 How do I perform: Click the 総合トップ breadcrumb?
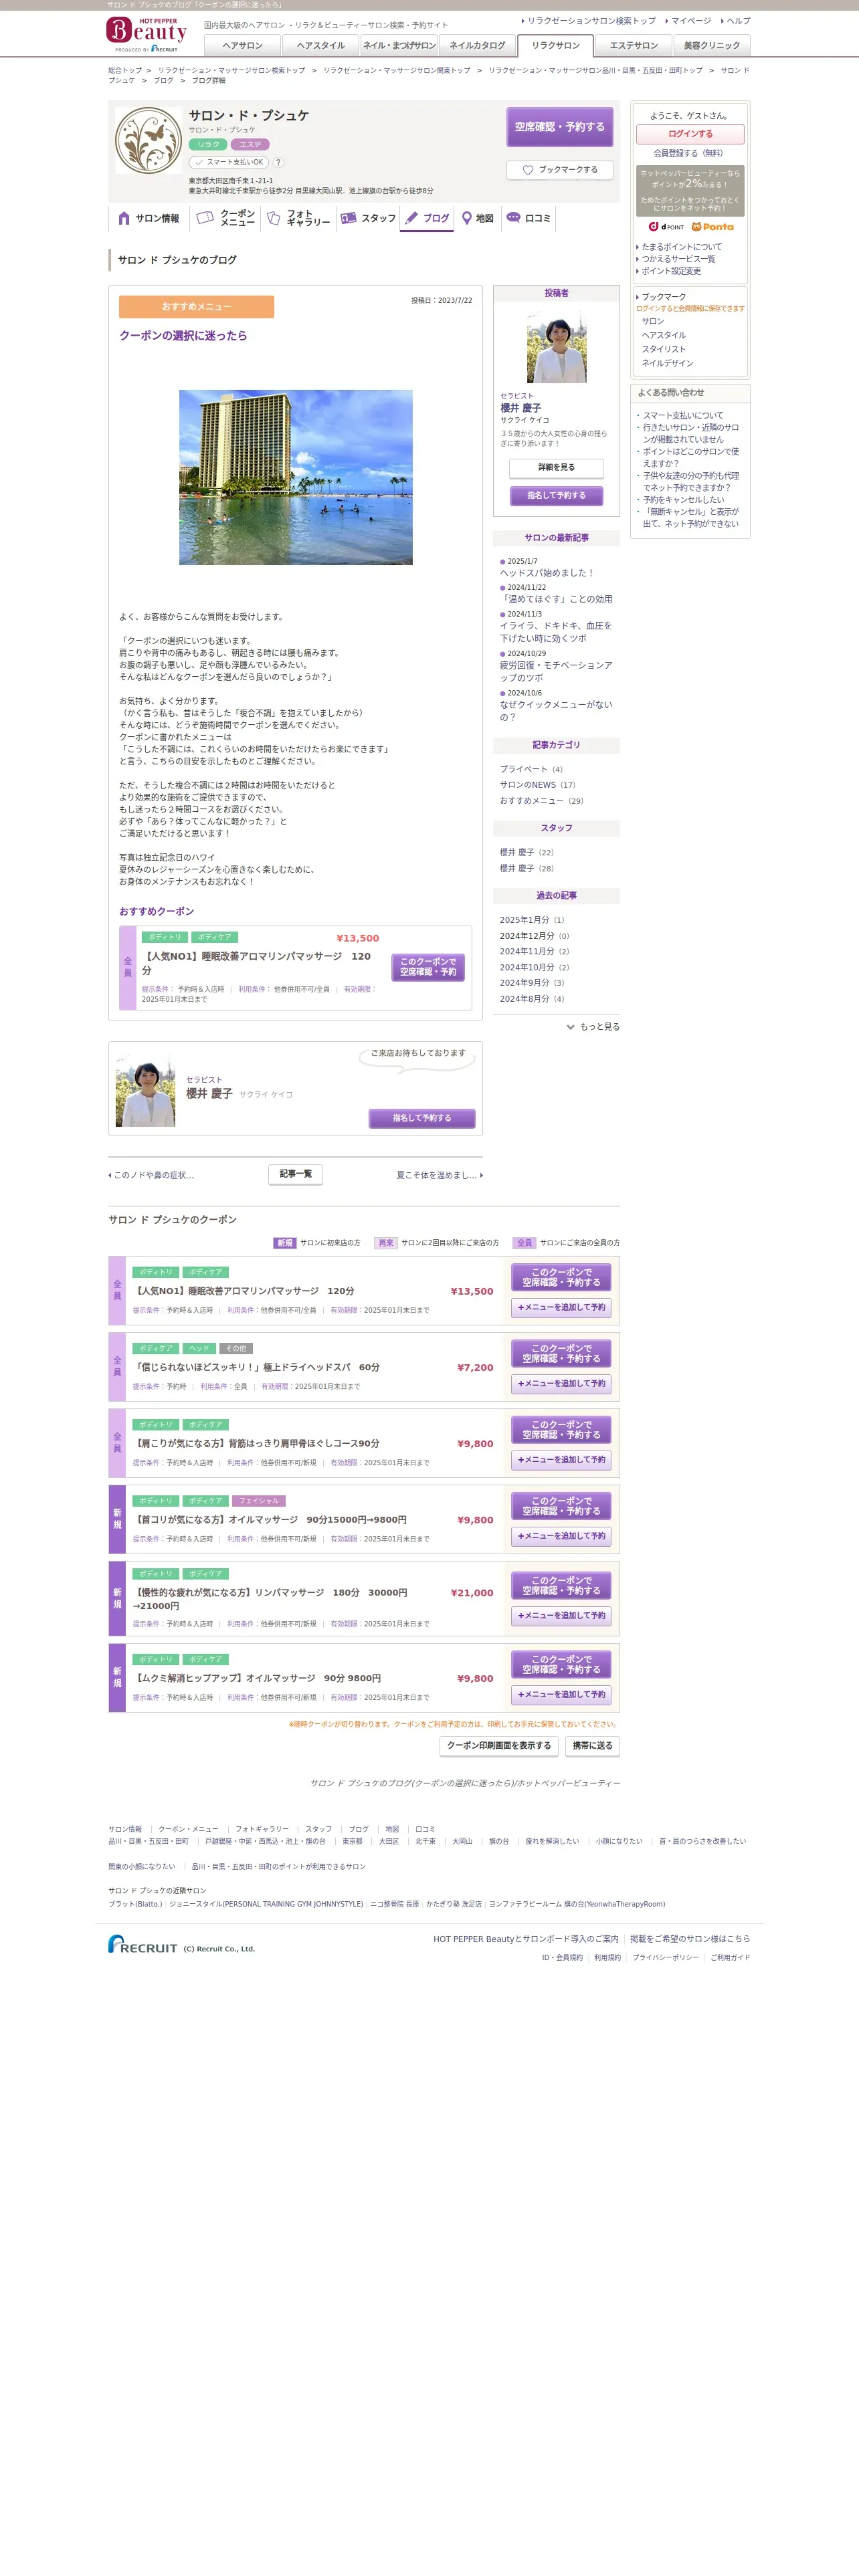pyautogui.click(x=125, y=71)
